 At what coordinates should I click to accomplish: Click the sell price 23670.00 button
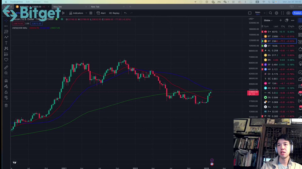click(18, 24)
